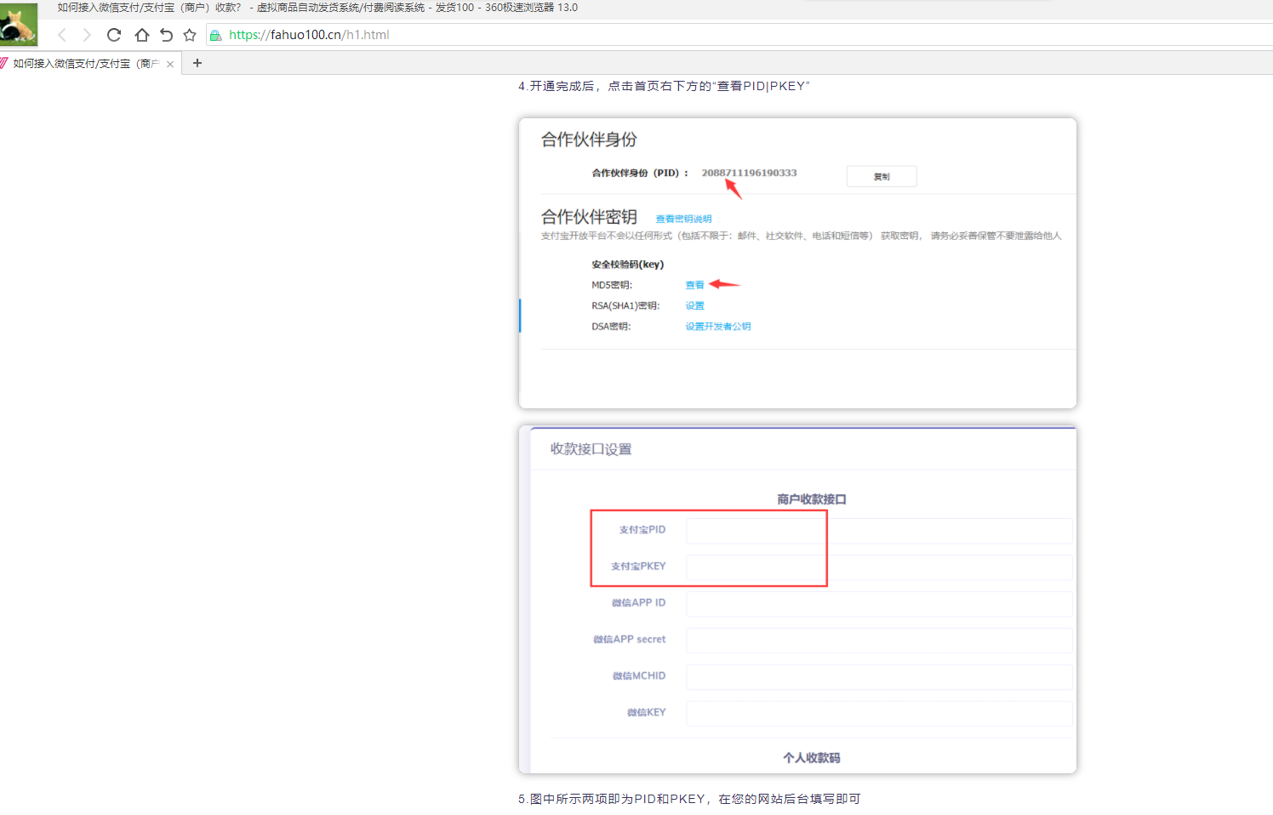Click the green padlock security icon

coord(216,36)
